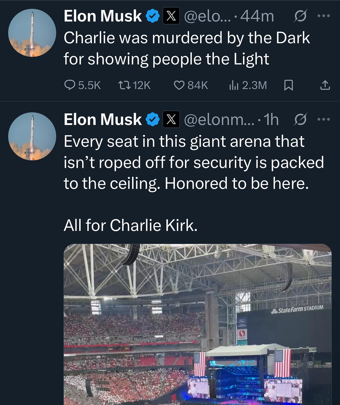Reply to the 'Charlie was murdered' tweet
340x405 pixels.
tap(69, 85)
